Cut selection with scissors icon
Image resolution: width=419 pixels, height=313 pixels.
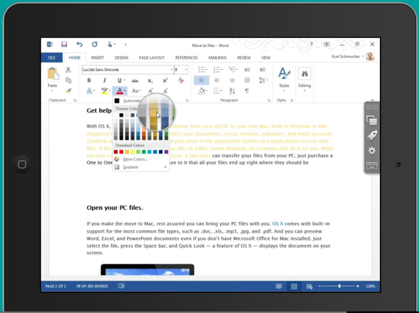[x=68, y=70]
